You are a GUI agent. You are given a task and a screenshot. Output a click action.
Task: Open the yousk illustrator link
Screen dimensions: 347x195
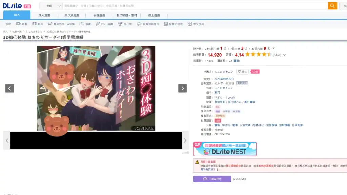(231, 97)
